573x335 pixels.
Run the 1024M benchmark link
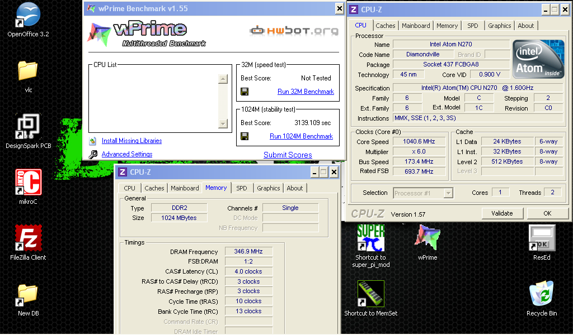pyautogui.click(x=301, y=136)
